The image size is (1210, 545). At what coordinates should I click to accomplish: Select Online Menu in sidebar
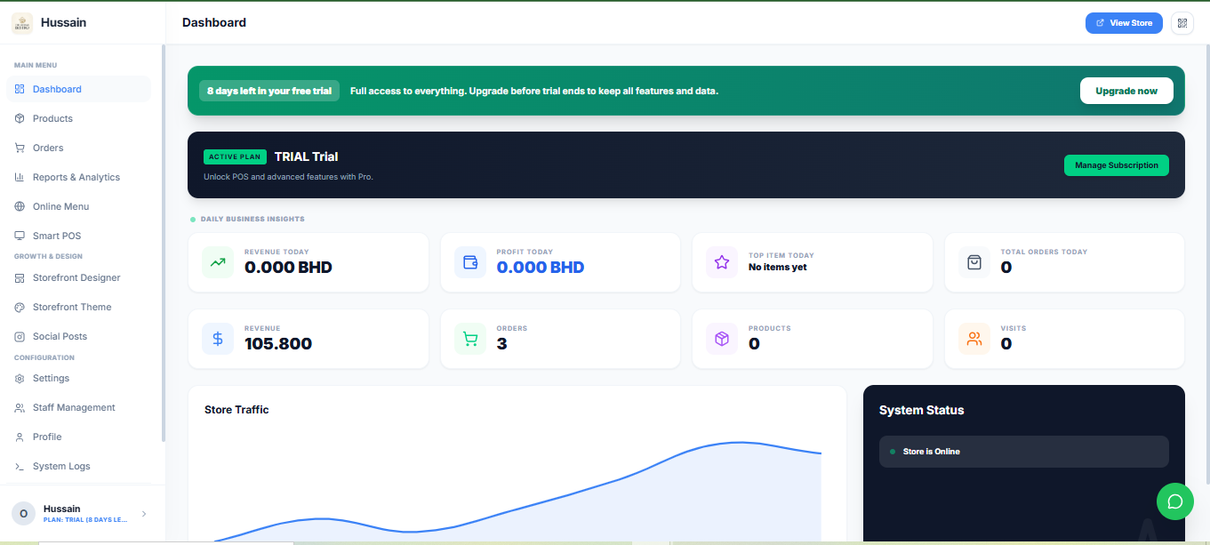(x=78, y=206)
